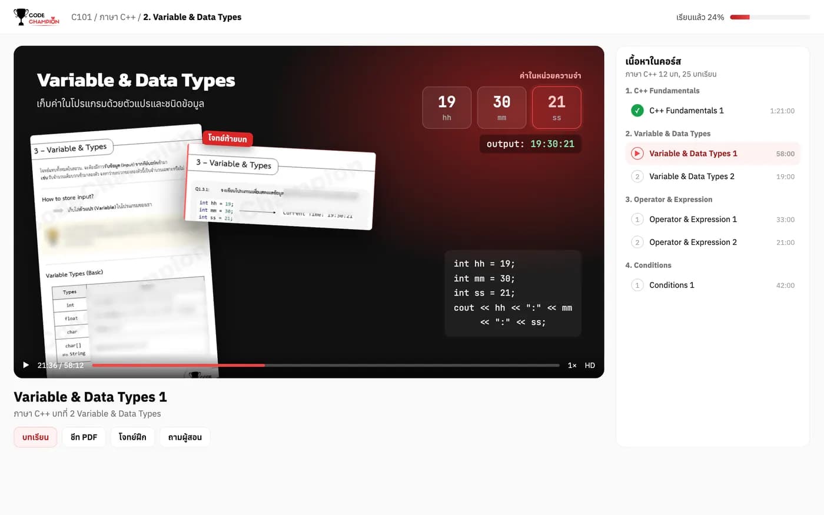Go to ภาษา C++ breadcrumb link
Screen dimensions: 824x515
118,17
